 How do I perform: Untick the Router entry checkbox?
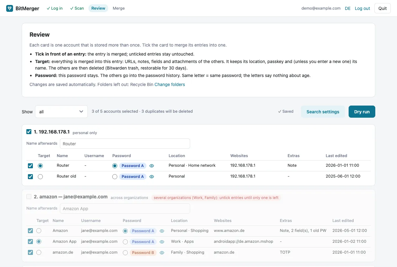[30, 166]
